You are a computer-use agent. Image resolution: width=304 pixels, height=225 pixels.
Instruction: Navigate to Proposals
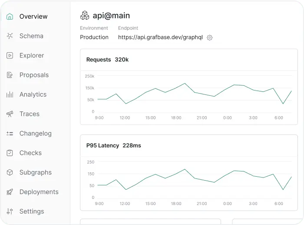tap(34, 75)
